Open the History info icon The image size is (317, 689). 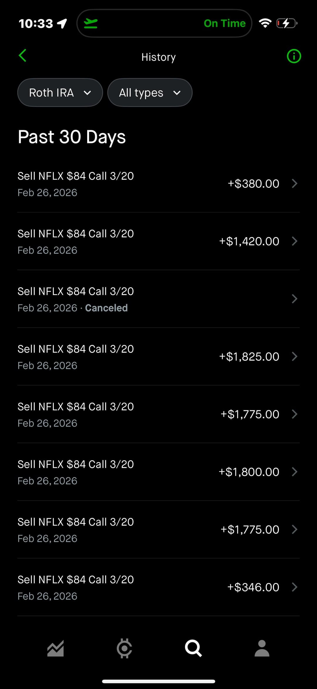click(294, 56)
